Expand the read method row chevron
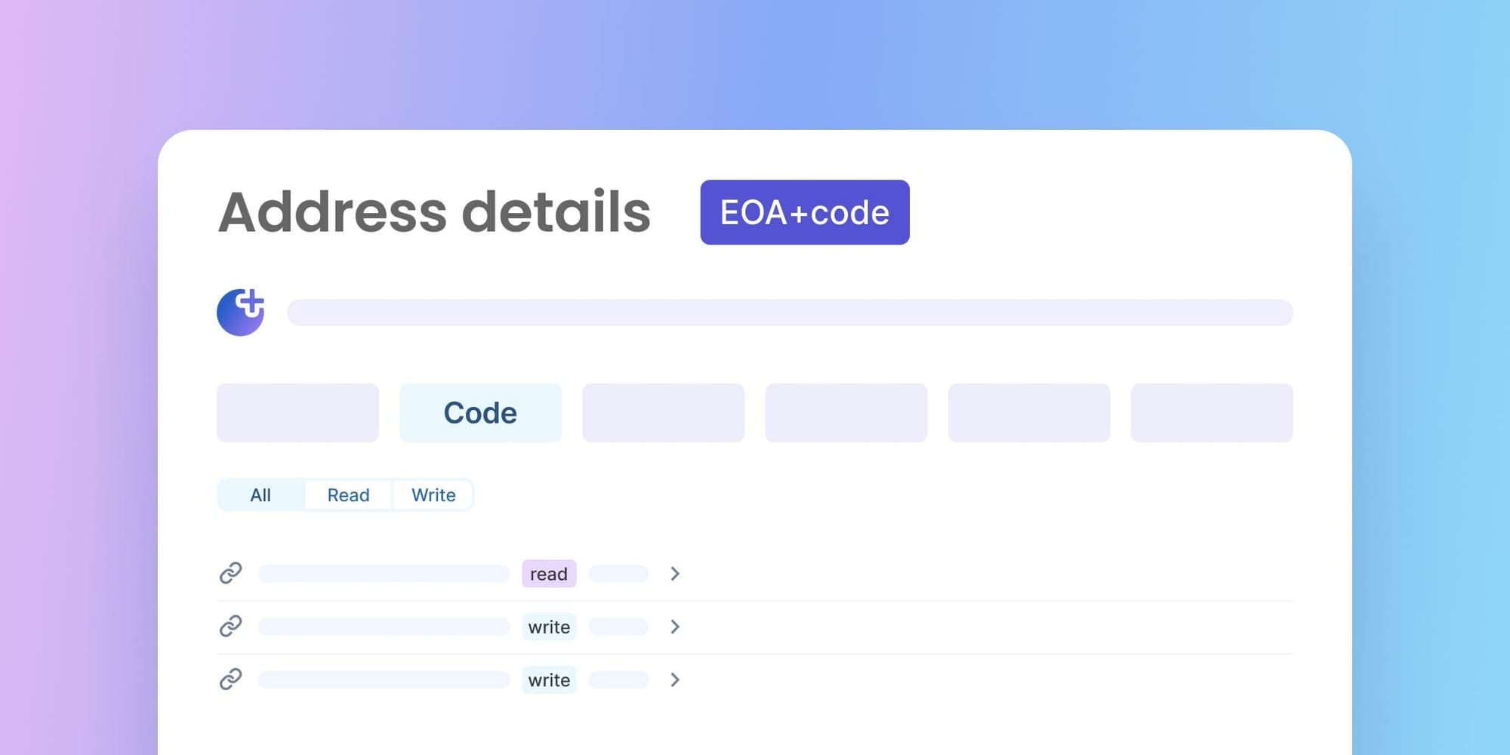 point(674,574)
